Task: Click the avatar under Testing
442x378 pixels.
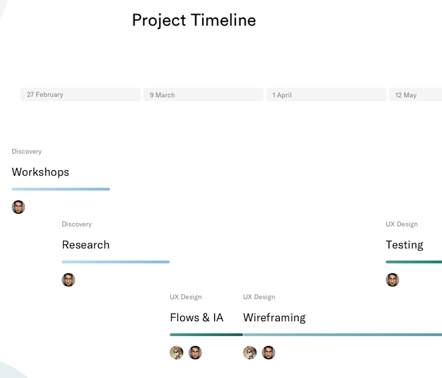Action: (392, 280)
